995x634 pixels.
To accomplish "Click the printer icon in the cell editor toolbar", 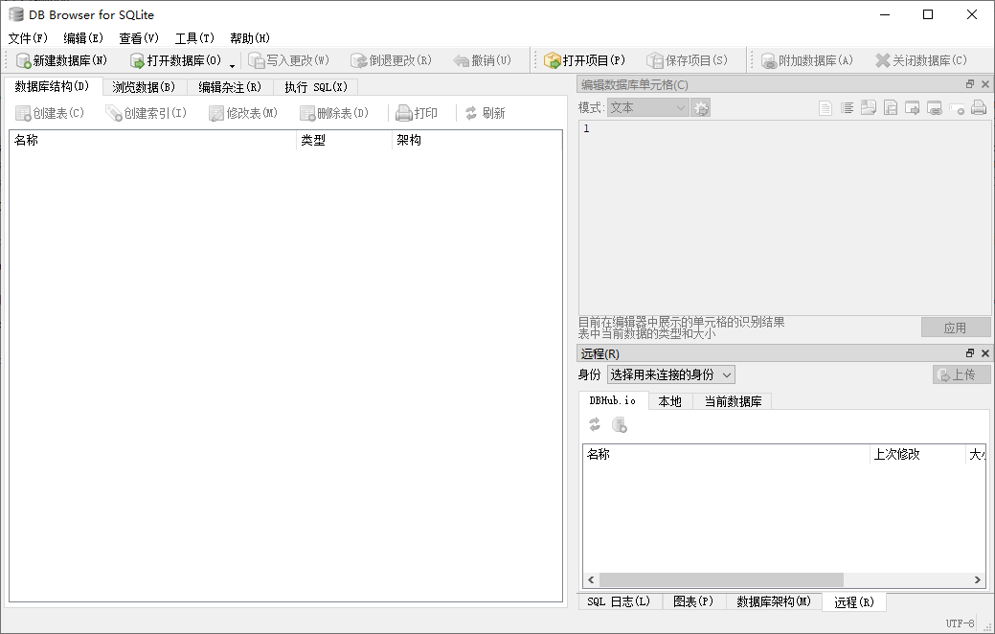I will point(978,108).
